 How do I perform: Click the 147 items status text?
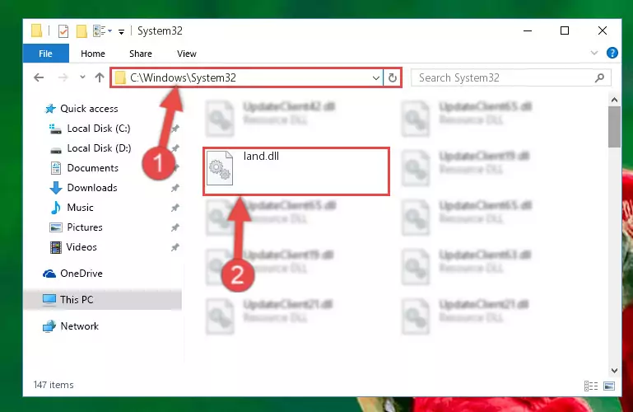tap(54, 385)
